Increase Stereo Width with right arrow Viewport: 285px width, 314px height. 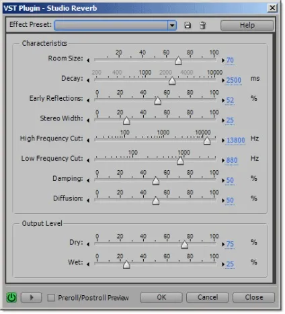223,120
